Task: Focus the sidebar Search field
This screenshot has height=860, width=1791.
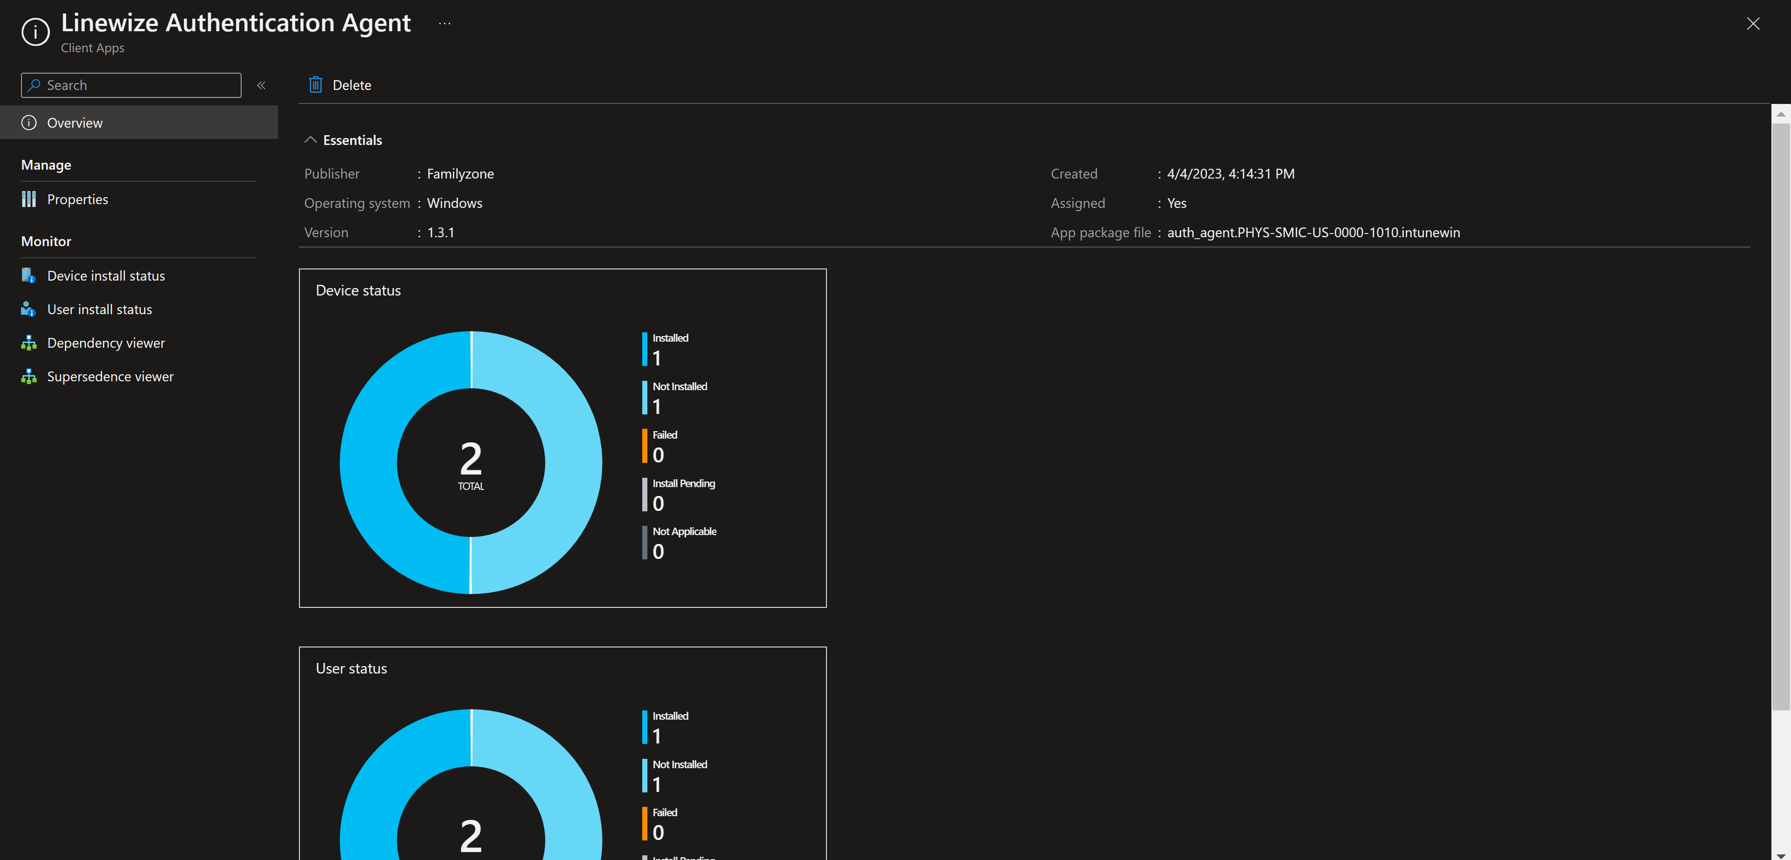Action: pos(132,85)
